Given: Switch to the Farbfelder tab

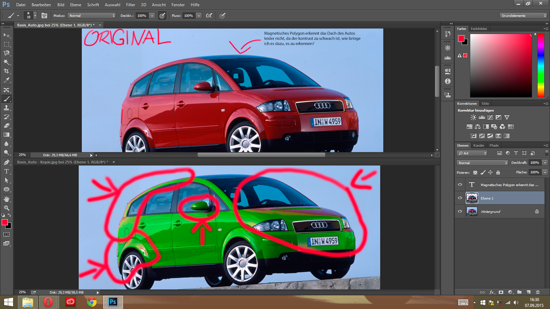Looking at the screenshot, I should pyautogui.click(x=479, y=29).
